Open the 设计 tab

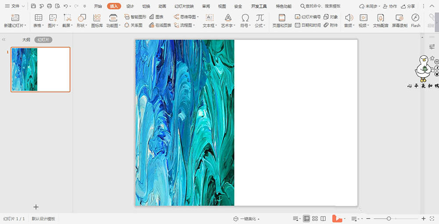pyautogui.click(x=130, y=6)
